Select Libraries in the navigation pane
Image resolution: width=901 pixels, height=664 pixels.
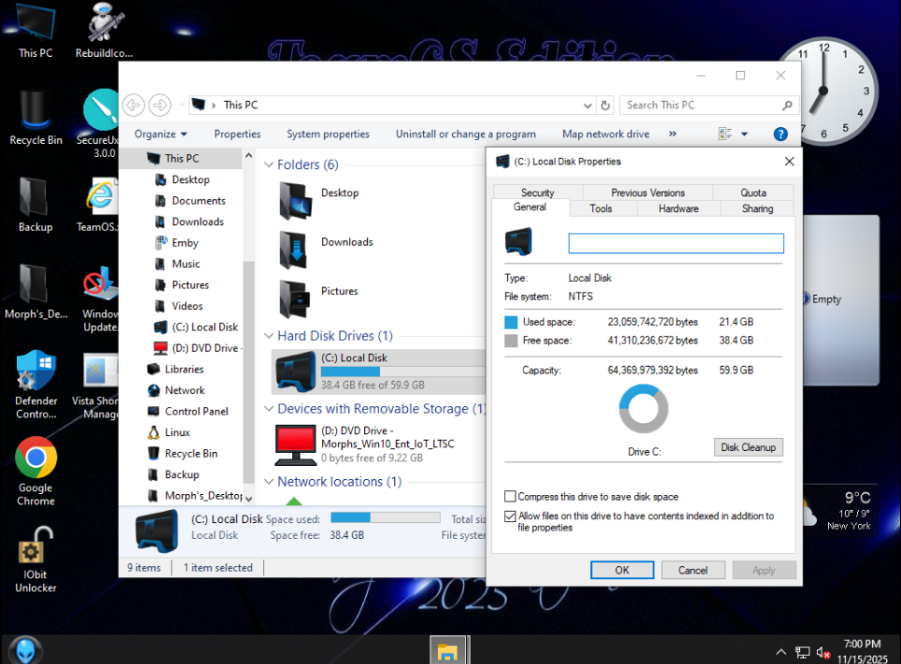point(184,369)
